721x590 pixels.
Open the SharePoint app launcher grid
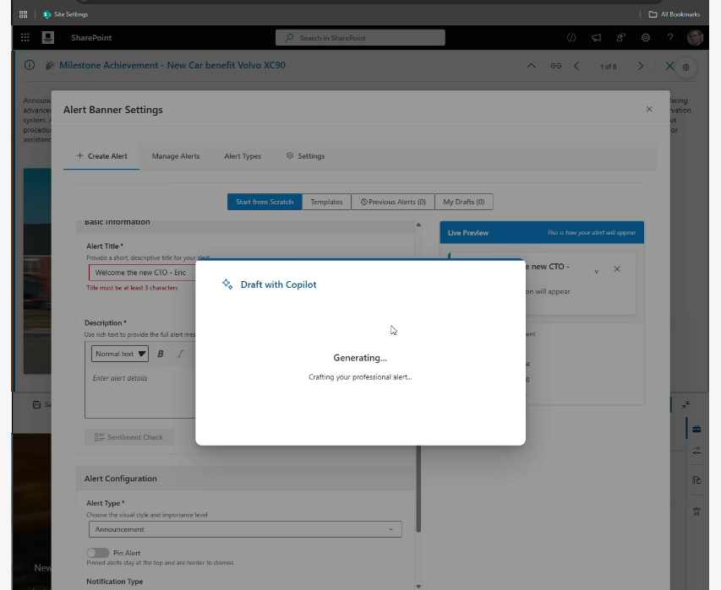[25, 38]
